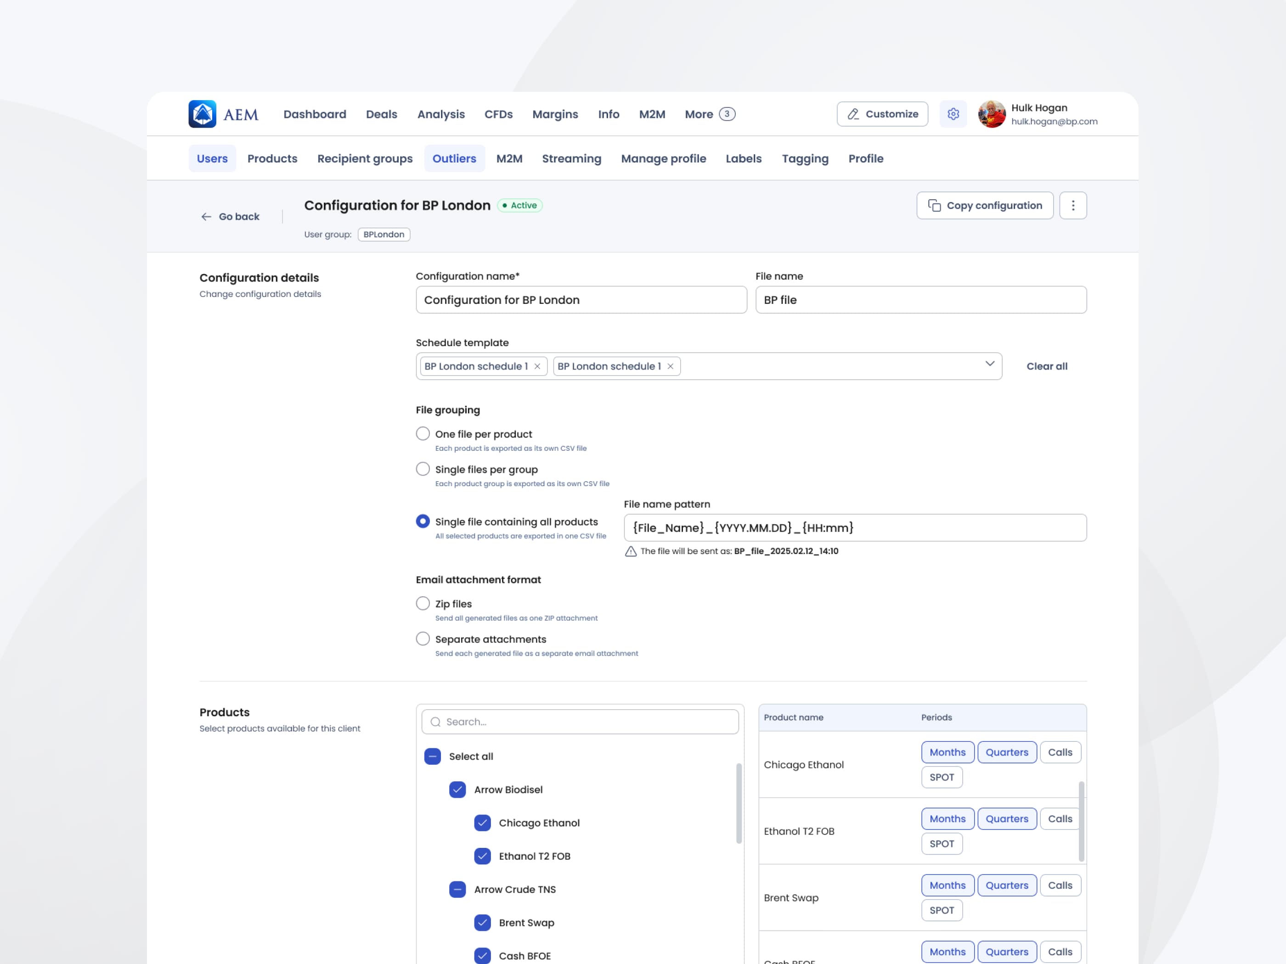Open Info in top navigation
Image resolution: width=1286 pixels, height=964 pixels.
pyautogui.click(x=609, y=114)
